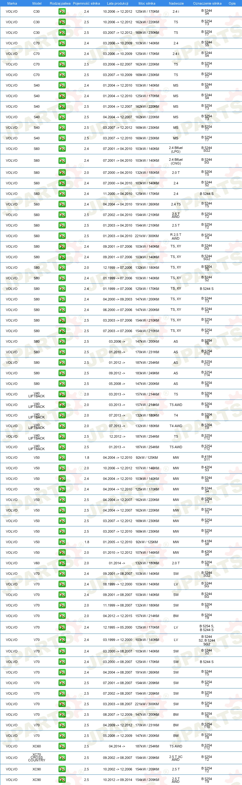Click the 'R 2,5 T AWD' body cell
Image resolution: width=242 pixels, height=785 pixels.
[x=176, y=237]
